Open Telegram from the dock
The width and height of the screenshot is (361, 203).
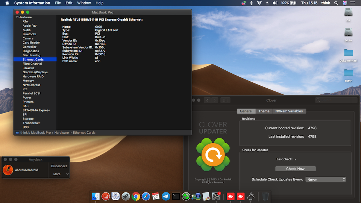(x=166, y=196)
